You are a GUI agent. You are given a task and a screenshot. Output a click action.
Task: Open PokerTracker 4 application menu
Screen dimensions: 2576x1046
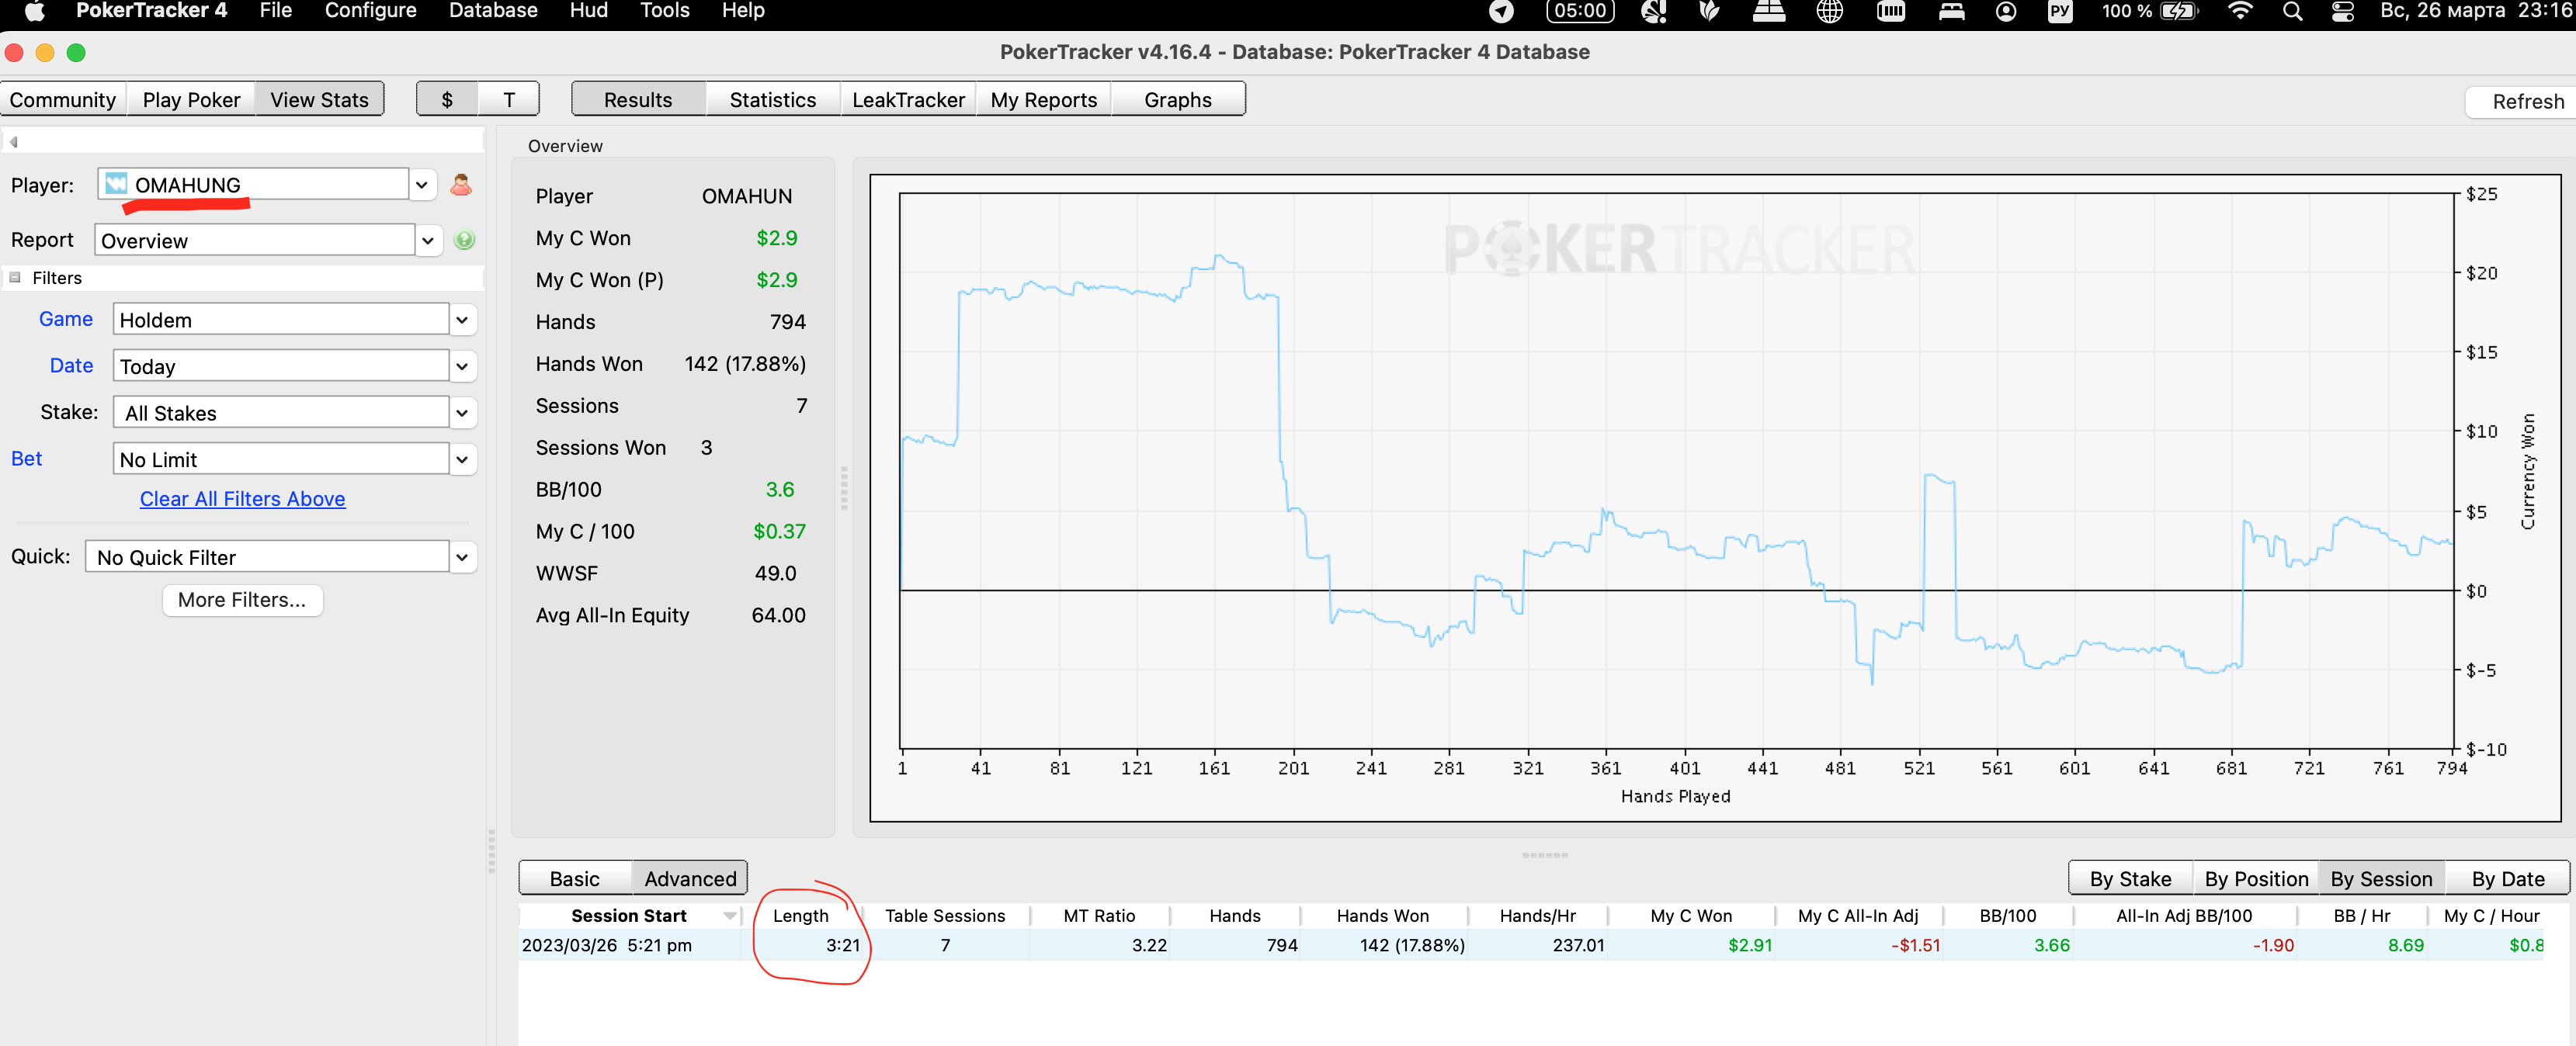(151, 11)
